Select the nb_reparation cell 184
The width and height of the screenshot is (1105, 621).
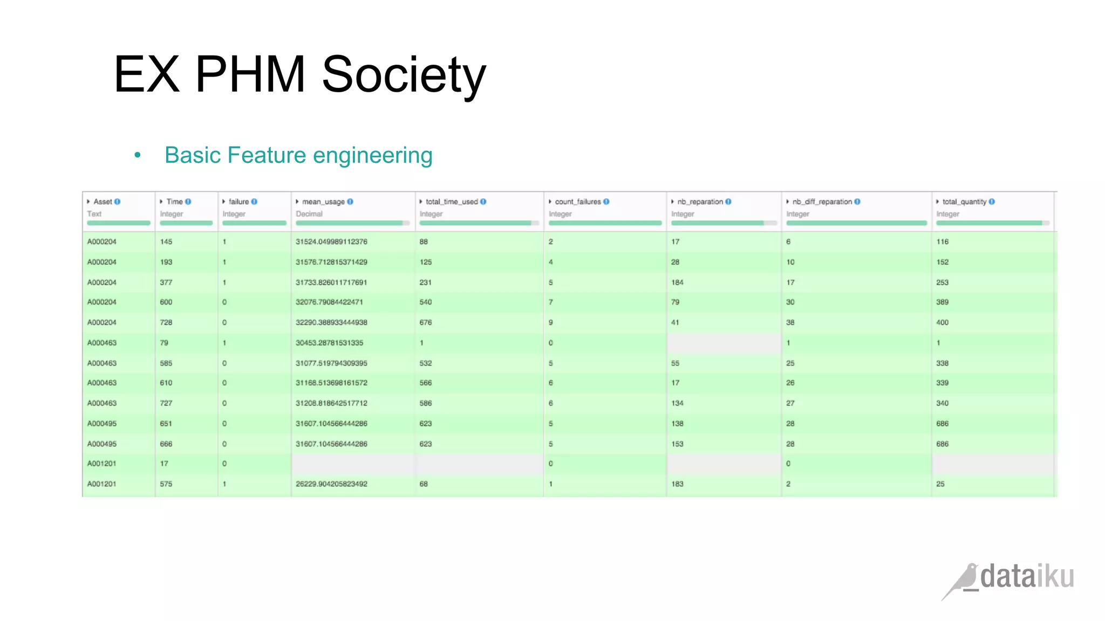click(724, 282)
